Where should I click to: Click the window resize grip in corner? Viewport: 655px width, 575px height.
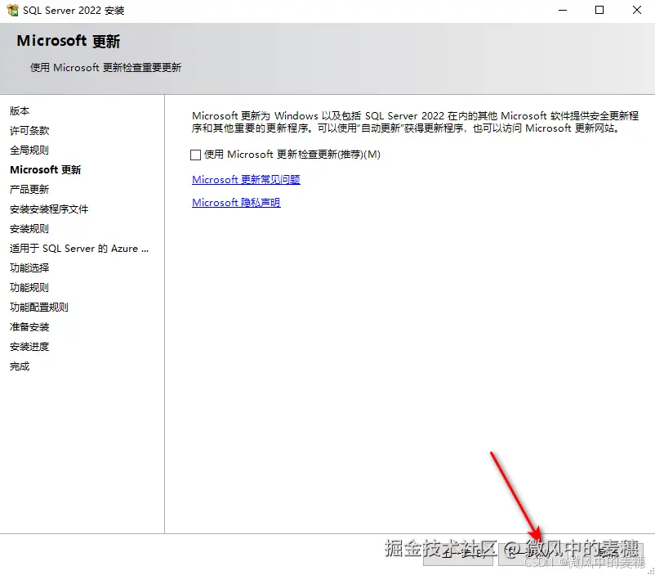tap(650, 571)
